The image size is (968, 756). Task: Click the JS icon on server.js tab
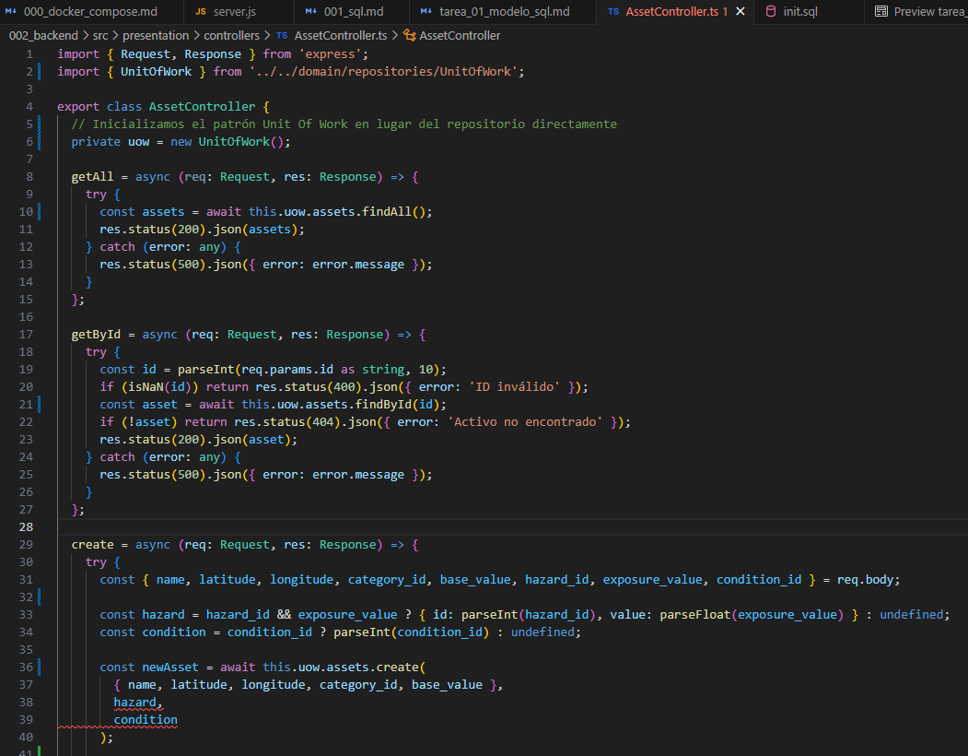pos(201,12)
